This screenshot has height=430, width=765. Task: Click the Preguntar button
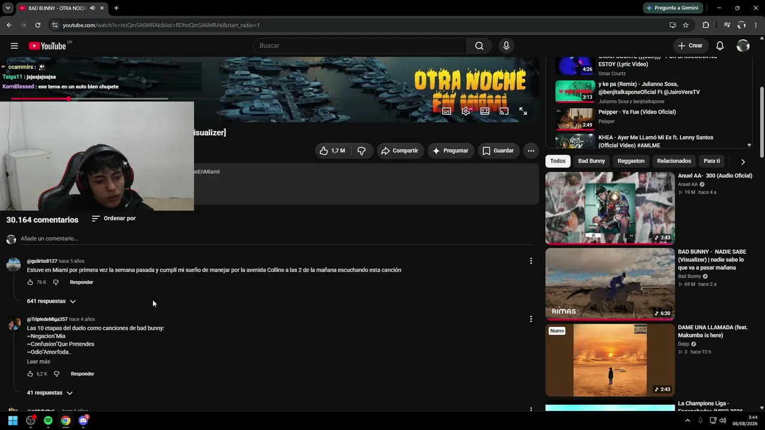(451, 150)
